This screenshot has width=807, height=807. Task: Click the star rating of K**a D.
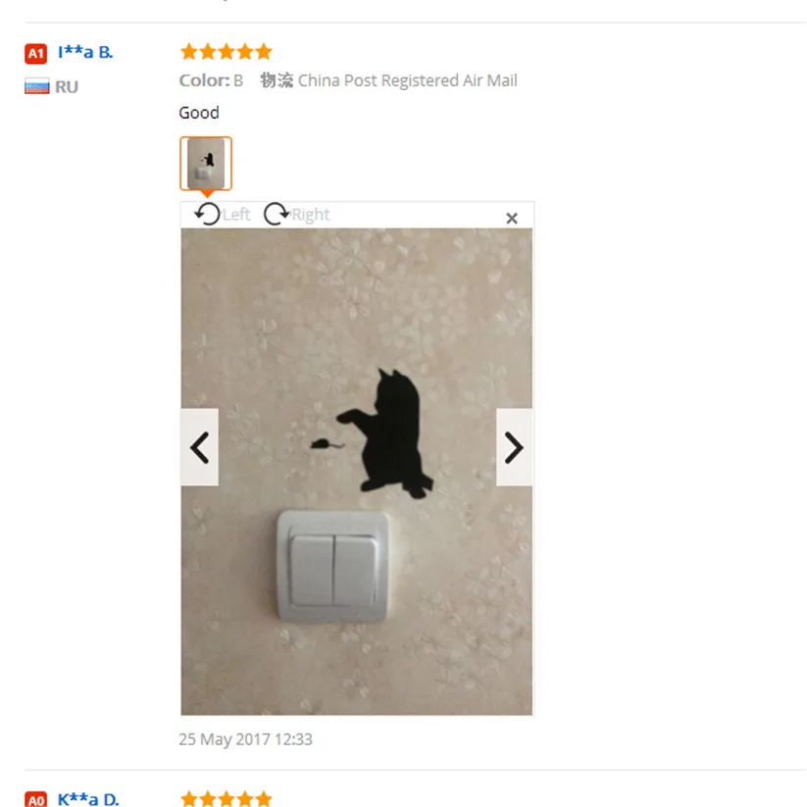[x=226, y=798]
